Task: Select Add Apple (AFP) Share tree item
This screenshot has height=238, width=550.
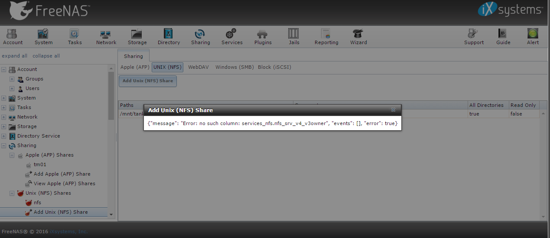Action: 62,174
